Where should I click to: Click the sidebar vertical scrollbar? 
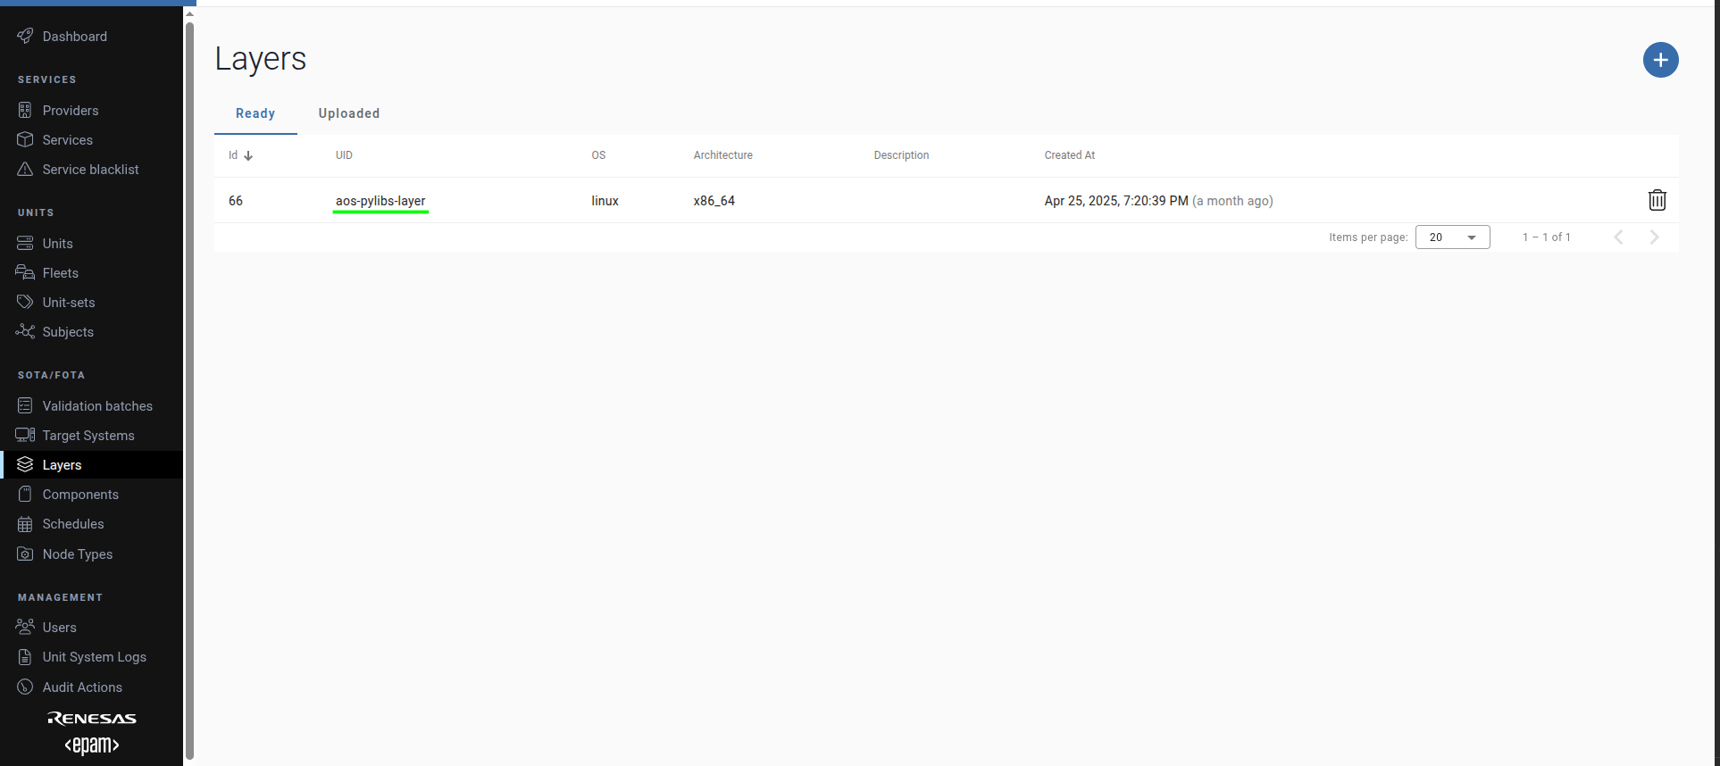point(189,384)
